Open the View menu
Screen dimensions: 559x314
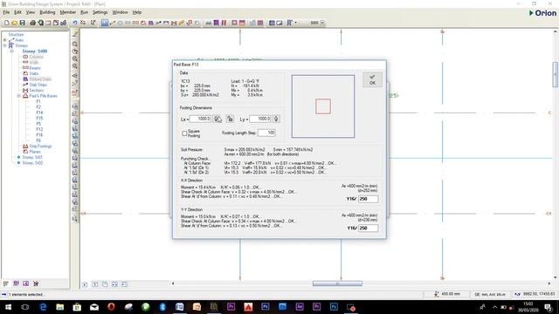coord(31,12)
